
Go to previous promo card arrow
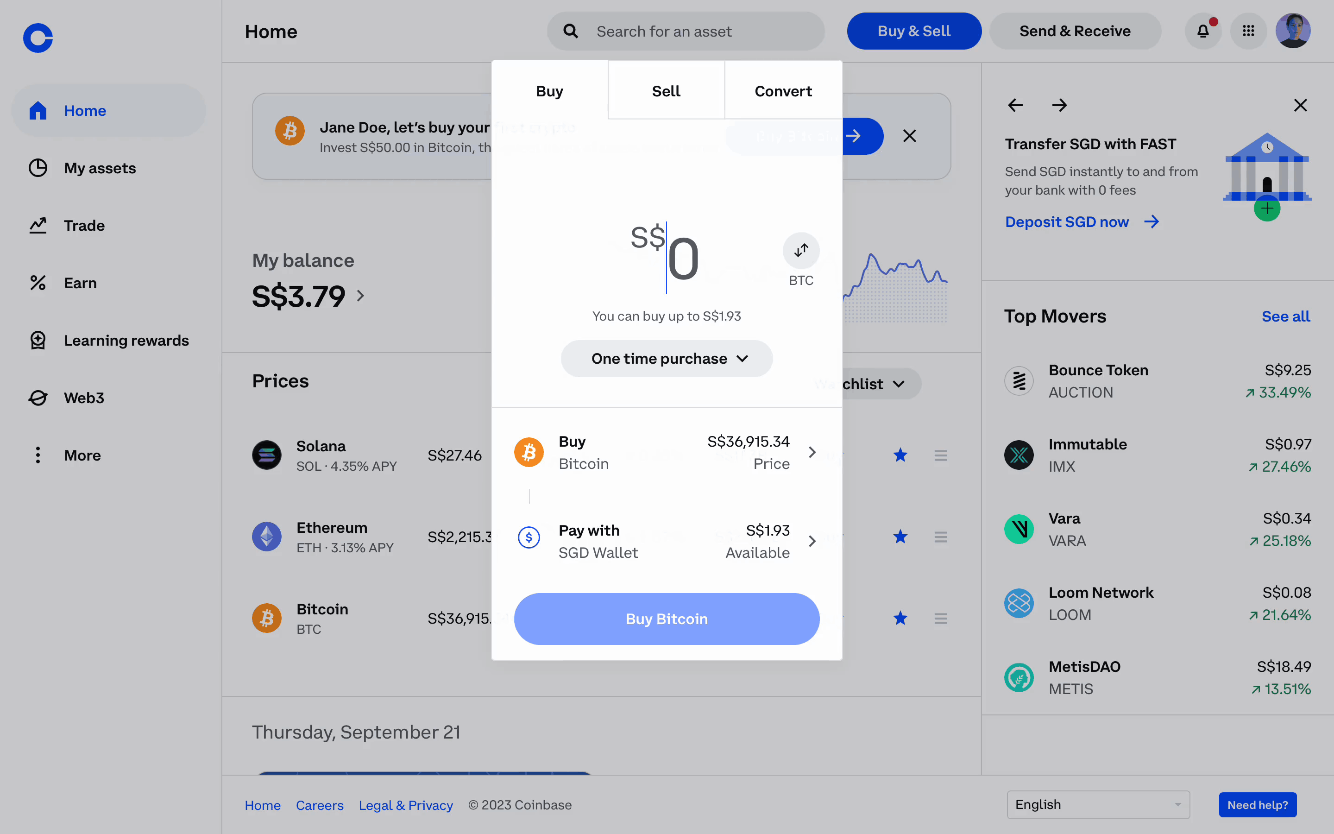(x=1015, y=105)
